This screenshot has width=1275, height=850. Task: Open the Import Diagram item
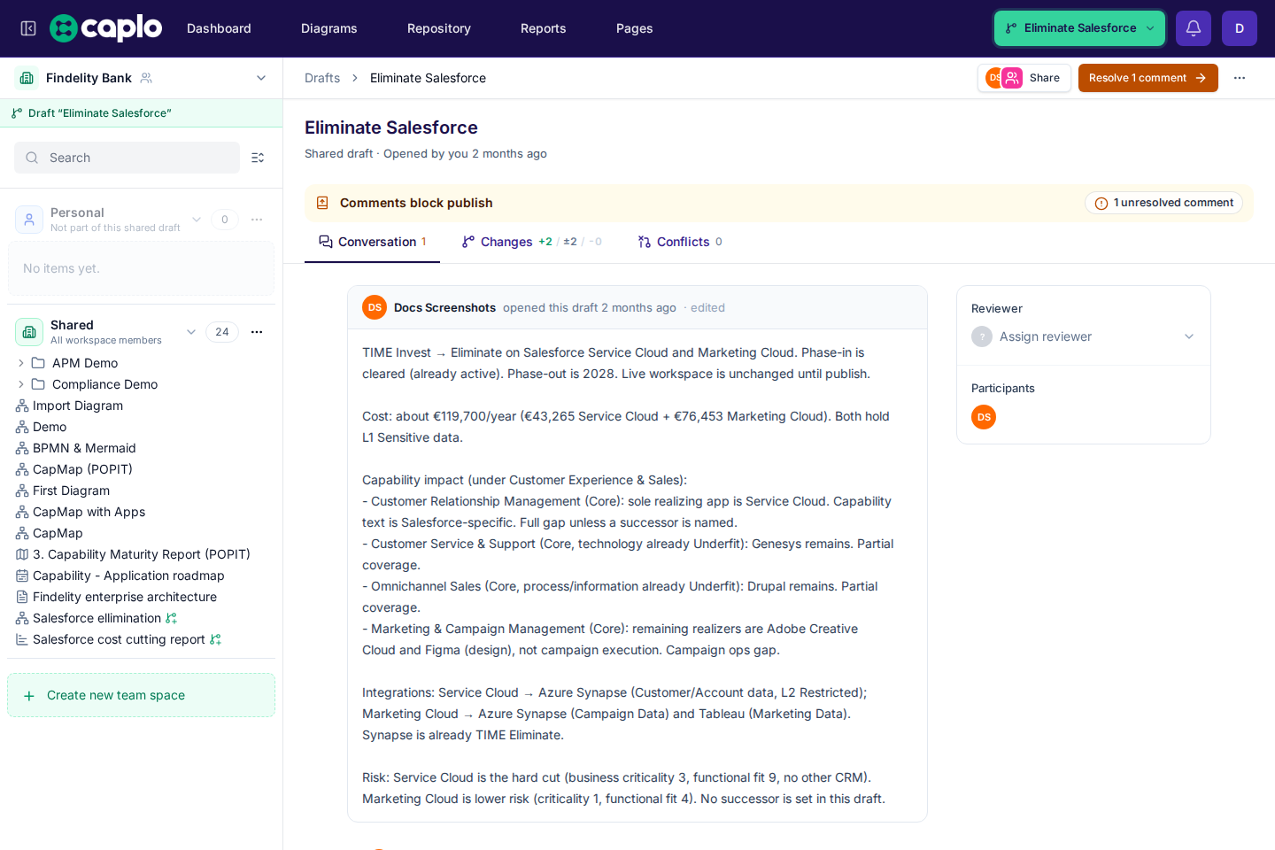pos(78,406)
